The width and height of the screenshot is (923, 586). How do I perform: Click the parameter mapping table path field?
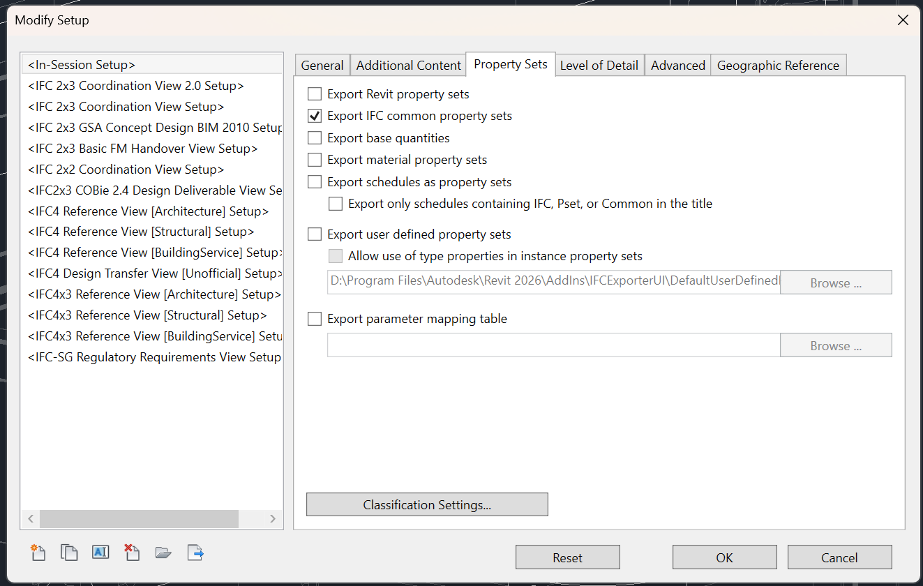coord(554,345)
